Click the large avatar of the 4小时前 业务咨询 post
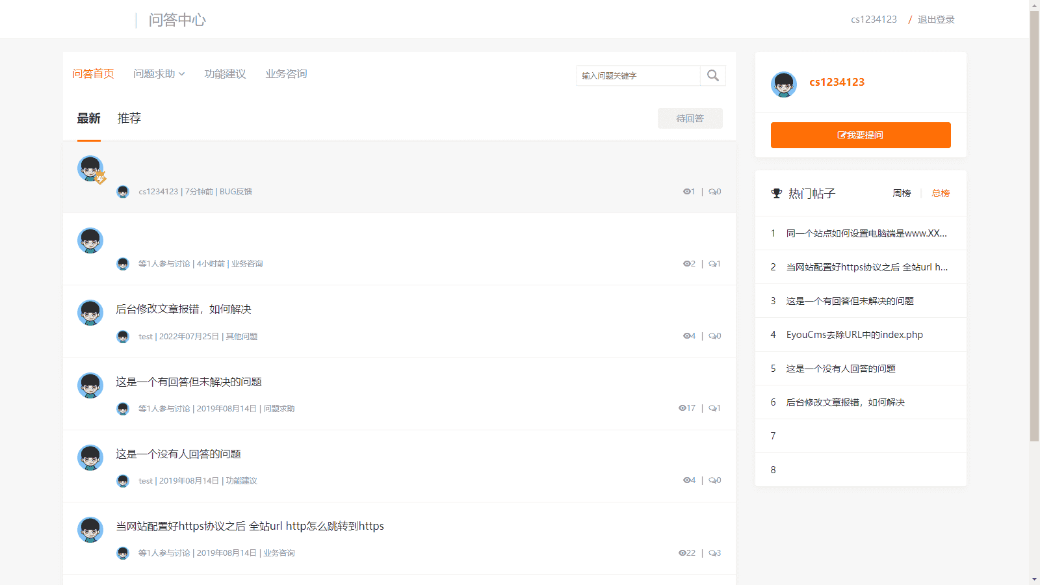Viewport: 1040px width, 585px height. point(90,240)
